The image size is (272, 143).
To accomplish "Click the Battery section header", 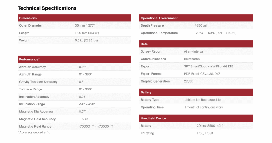I will point(146,92).
